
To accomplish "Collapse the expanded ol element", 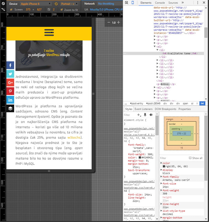I will 155,46.
